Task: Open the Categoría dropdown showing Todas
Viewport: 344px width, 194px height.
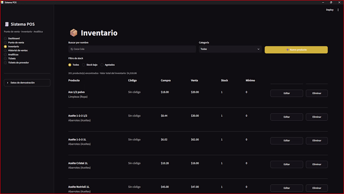Action: [230, 49]
